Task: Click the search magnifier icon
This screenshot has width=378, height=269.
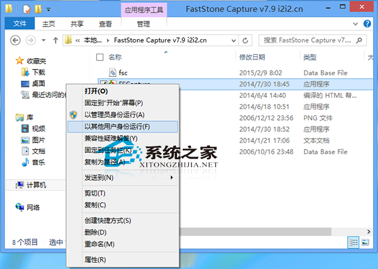Action: coord(359,40)
